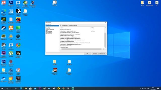
Task: Select the "Горячие клавиши" section in sidebar
Action: pos(52,26)
